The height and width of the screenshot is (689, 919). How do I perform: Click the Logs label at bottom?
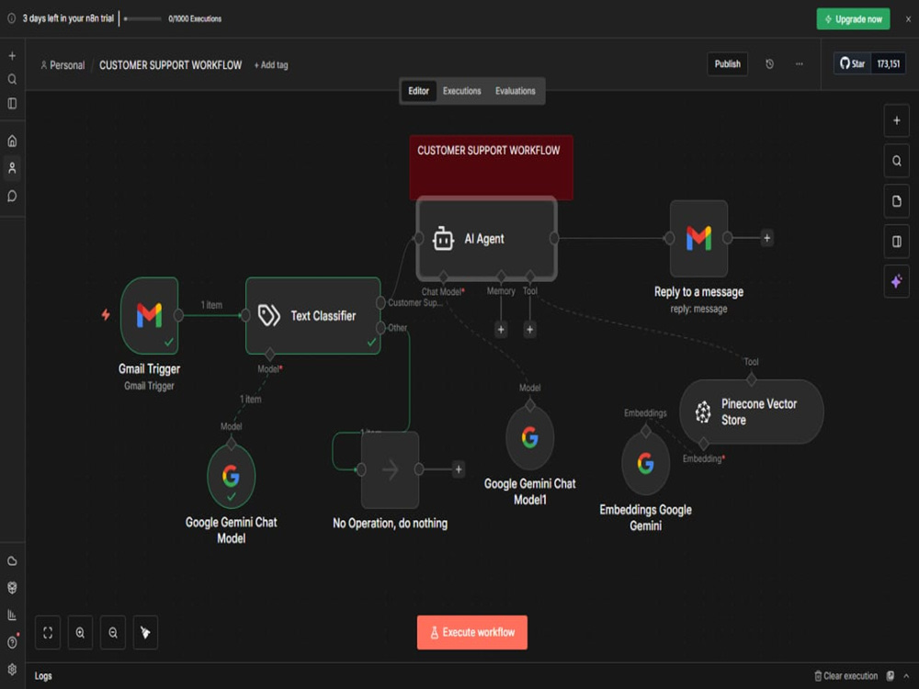[x=43, y=675]
